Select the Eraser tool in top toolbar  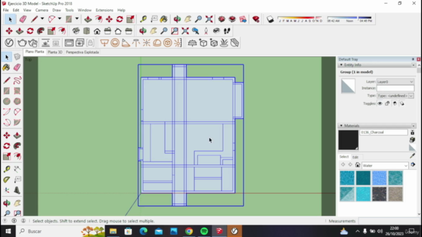click(23, 19)
